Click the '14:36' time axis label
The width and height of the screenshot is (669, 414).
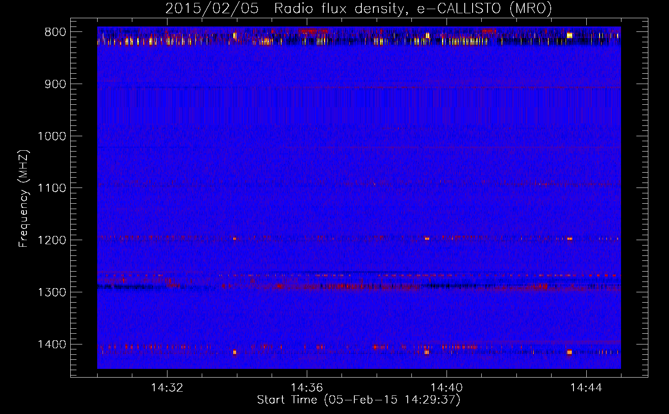point(307,388)
